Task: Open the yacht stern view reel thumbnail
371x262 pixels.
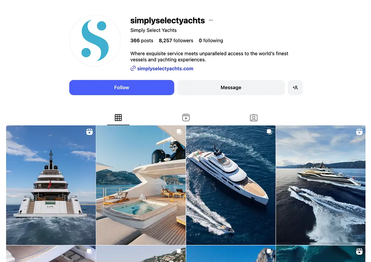Action: [51, 185]
